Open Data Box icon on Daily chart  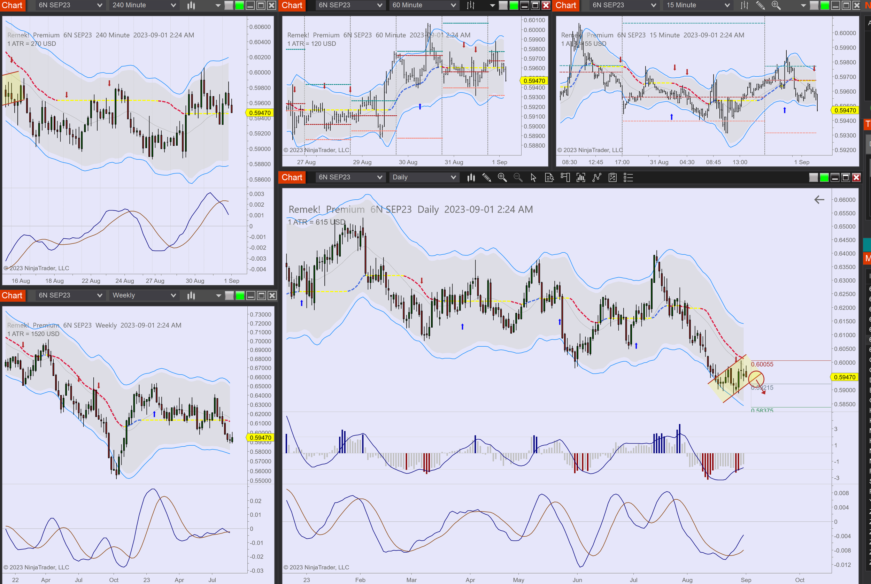coord(549,178)
